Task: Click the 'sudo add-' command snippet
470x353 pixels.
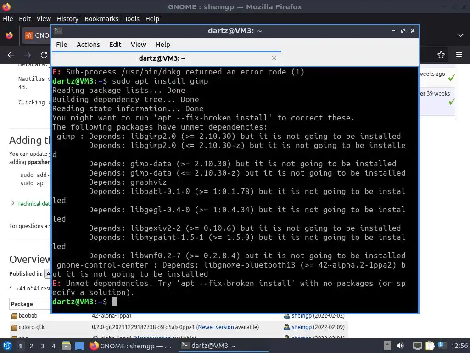Action: tap(35, 175)
